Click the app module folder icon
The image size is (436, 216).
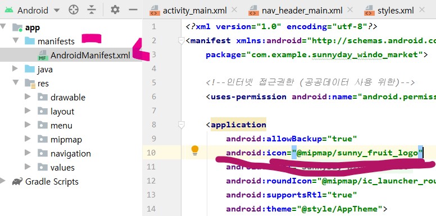point(17,27)
